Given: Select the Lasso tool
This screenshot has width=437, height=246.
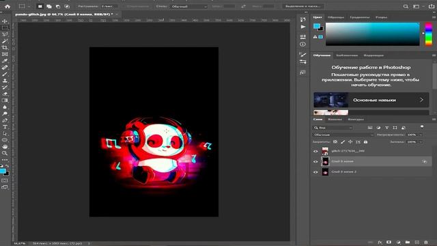Looking at the screenshot, I should [5, 34].
